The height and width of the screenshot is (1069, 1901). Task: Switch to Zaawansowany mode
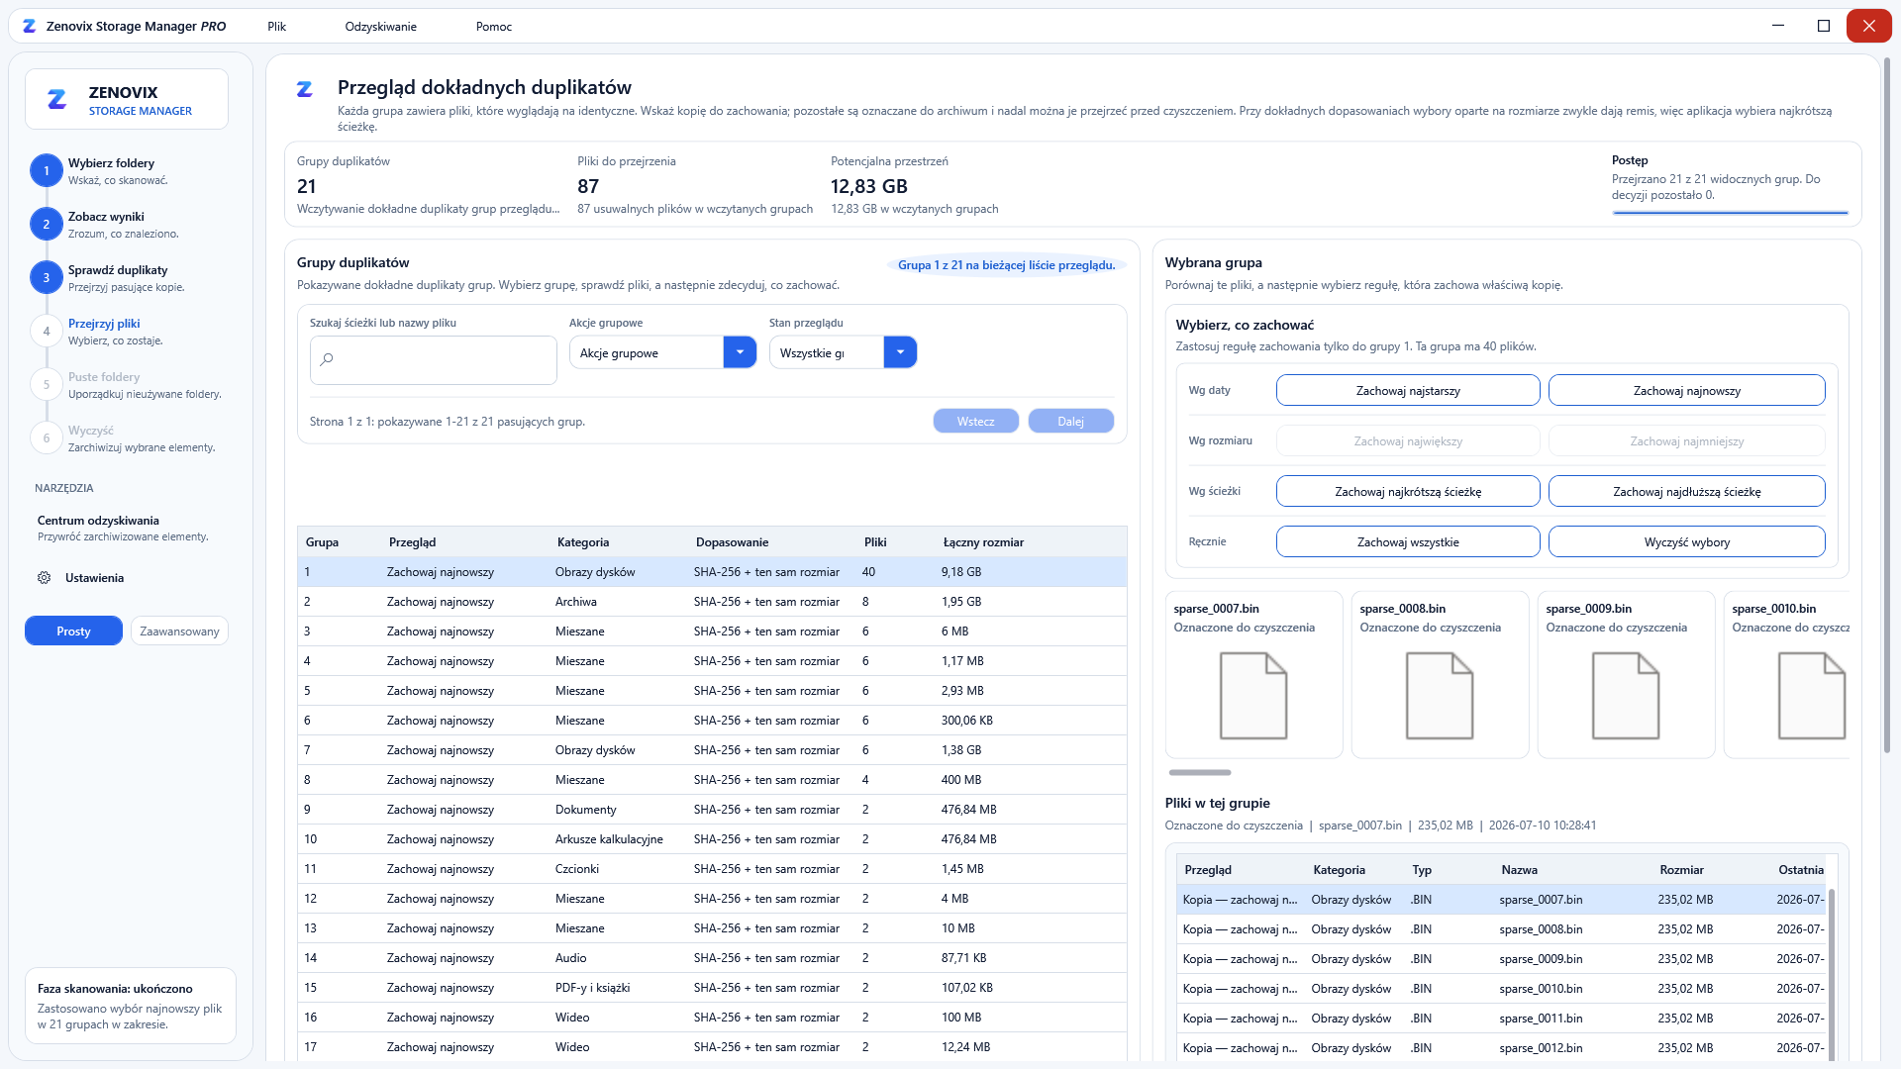[179, 632]
